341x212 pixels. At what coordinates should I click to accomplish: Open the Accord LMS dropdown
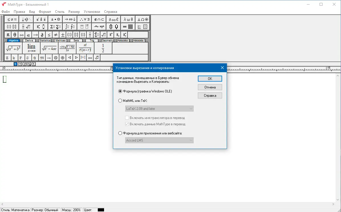[159, 140]
